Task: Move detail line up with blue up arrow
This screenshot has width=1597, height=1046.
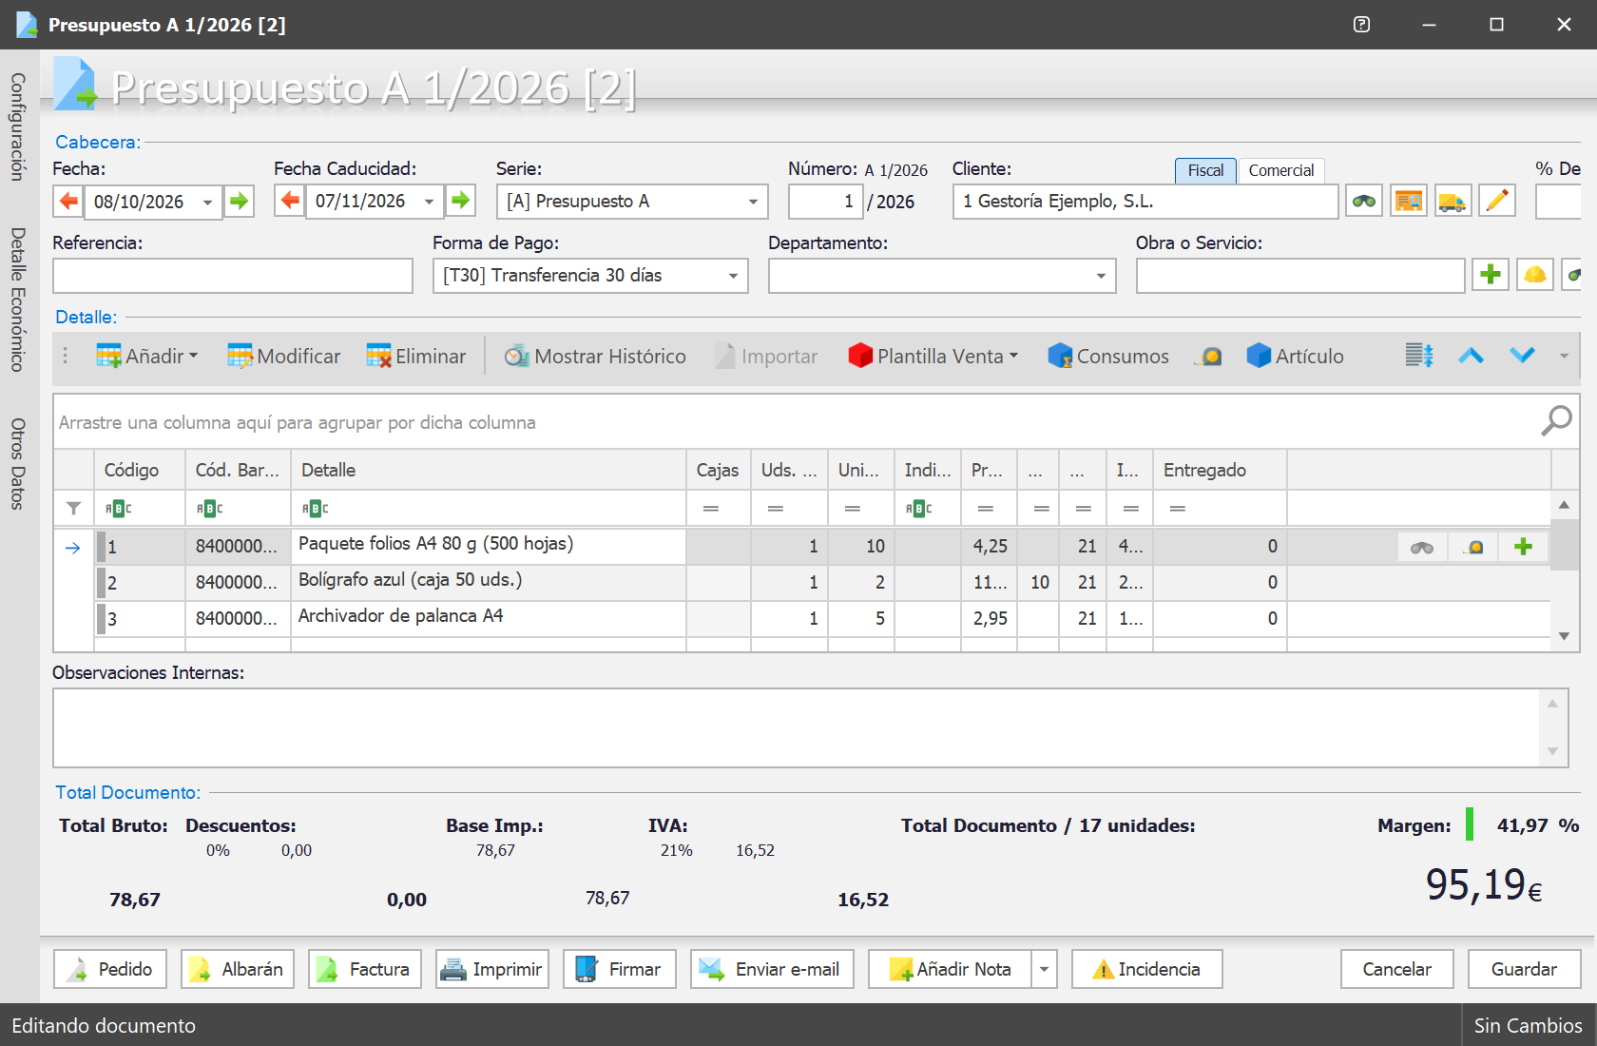Action: click(1471, 356)
